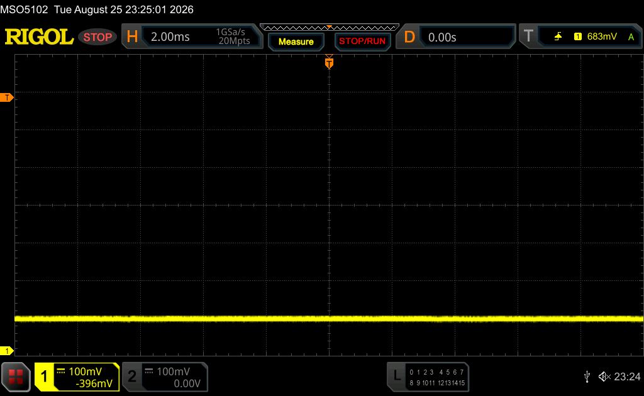Click the STOP/RUN button
Screen dimensions: 644x396
pyautogui.click(x=362, y=41)
